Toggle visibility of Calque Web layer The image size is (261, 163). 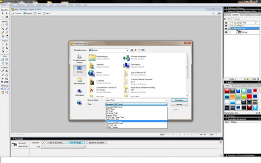[x=226, y=23]
